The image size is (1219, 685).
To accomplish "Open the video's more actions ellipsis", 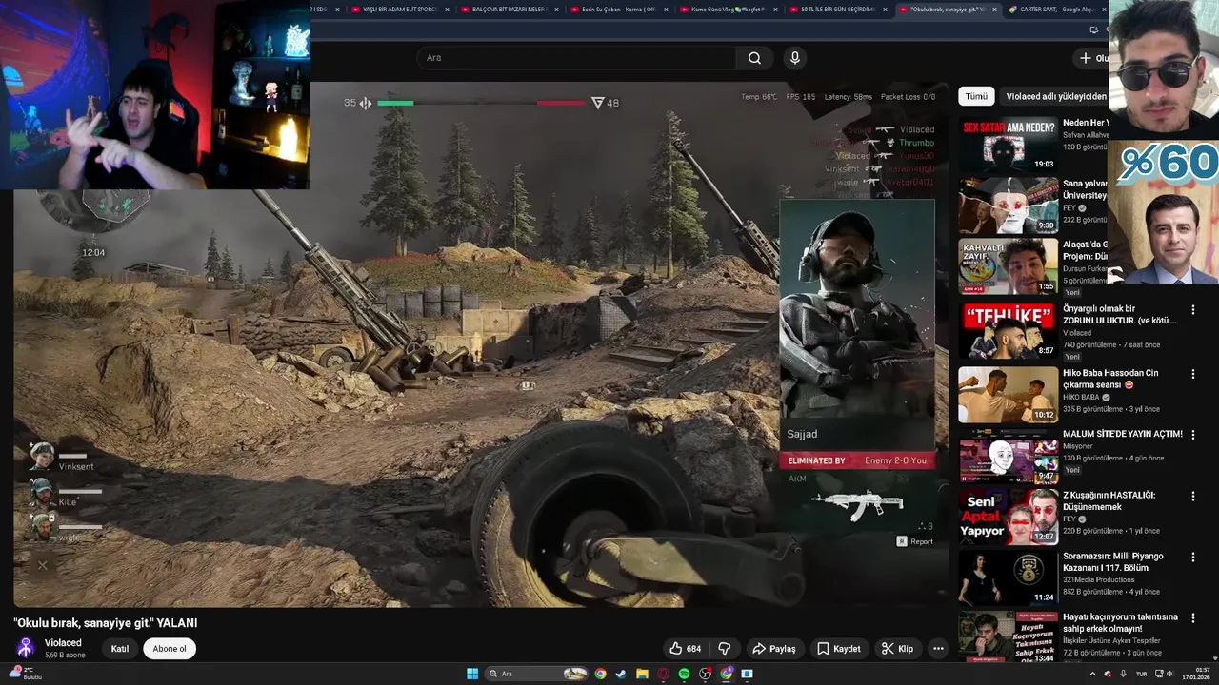I will click(x=938, y=649).
